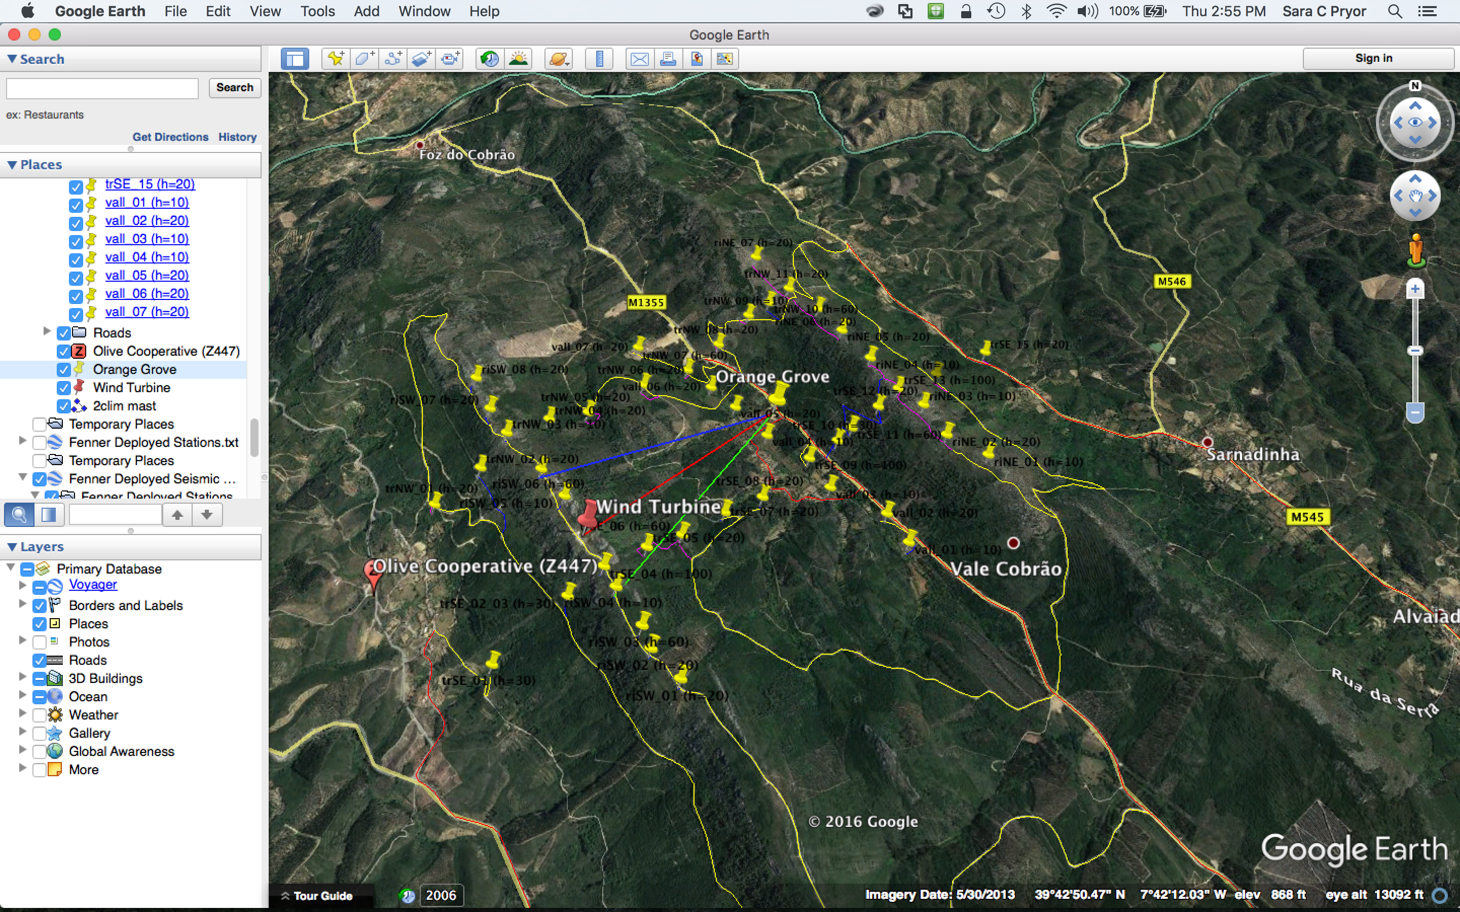Click the zoom slider handle
This screenshot has width=1460, height=912.
[x=1415, y=351]
